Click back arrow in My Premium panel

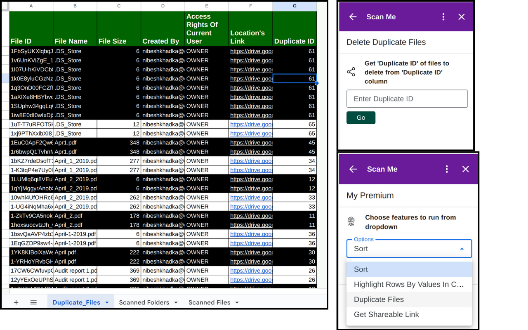353,169
